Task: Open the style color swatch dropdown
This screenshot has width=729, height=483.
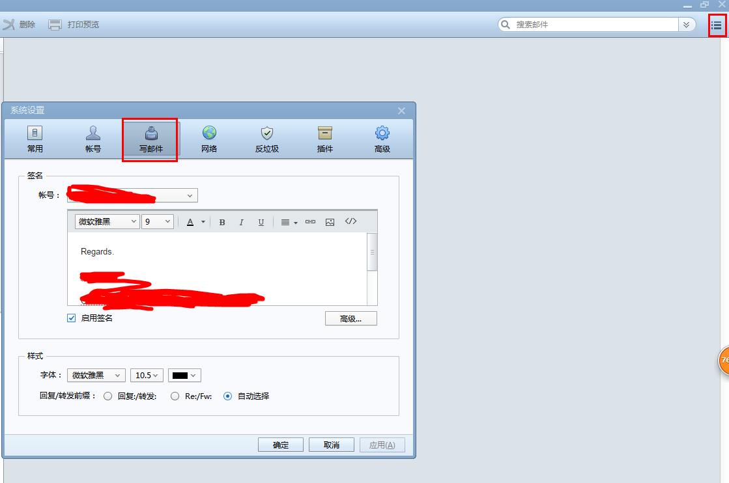Action: coord(185,375)
